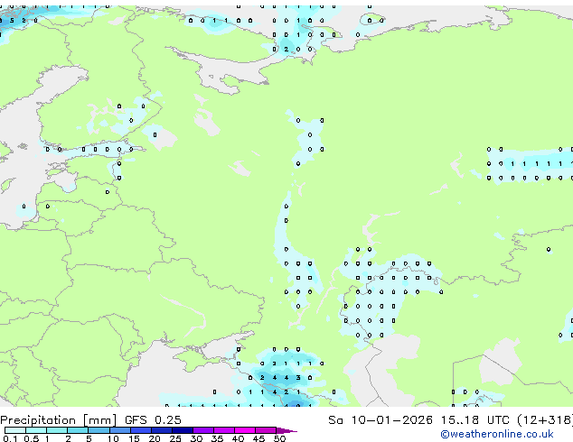
Task: Click the '(12+318)' forecast run label
Action: pyautogui.click(x=545, y=420)
